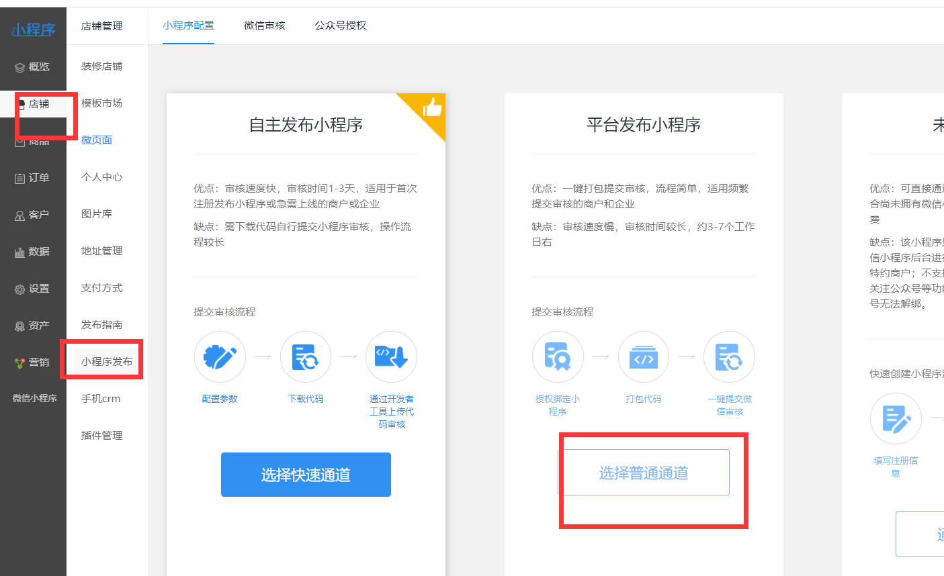Click the 选择快速通道 button
944x576 pixels.
[306, 474]
